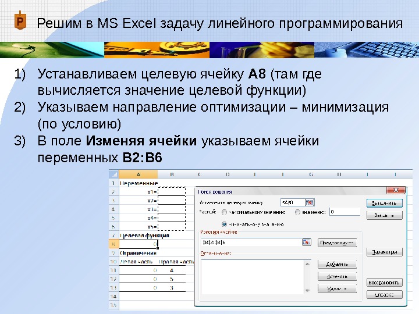Click cell with text Переменные
This screenshot has height=314, width=419.
point(139,183)
